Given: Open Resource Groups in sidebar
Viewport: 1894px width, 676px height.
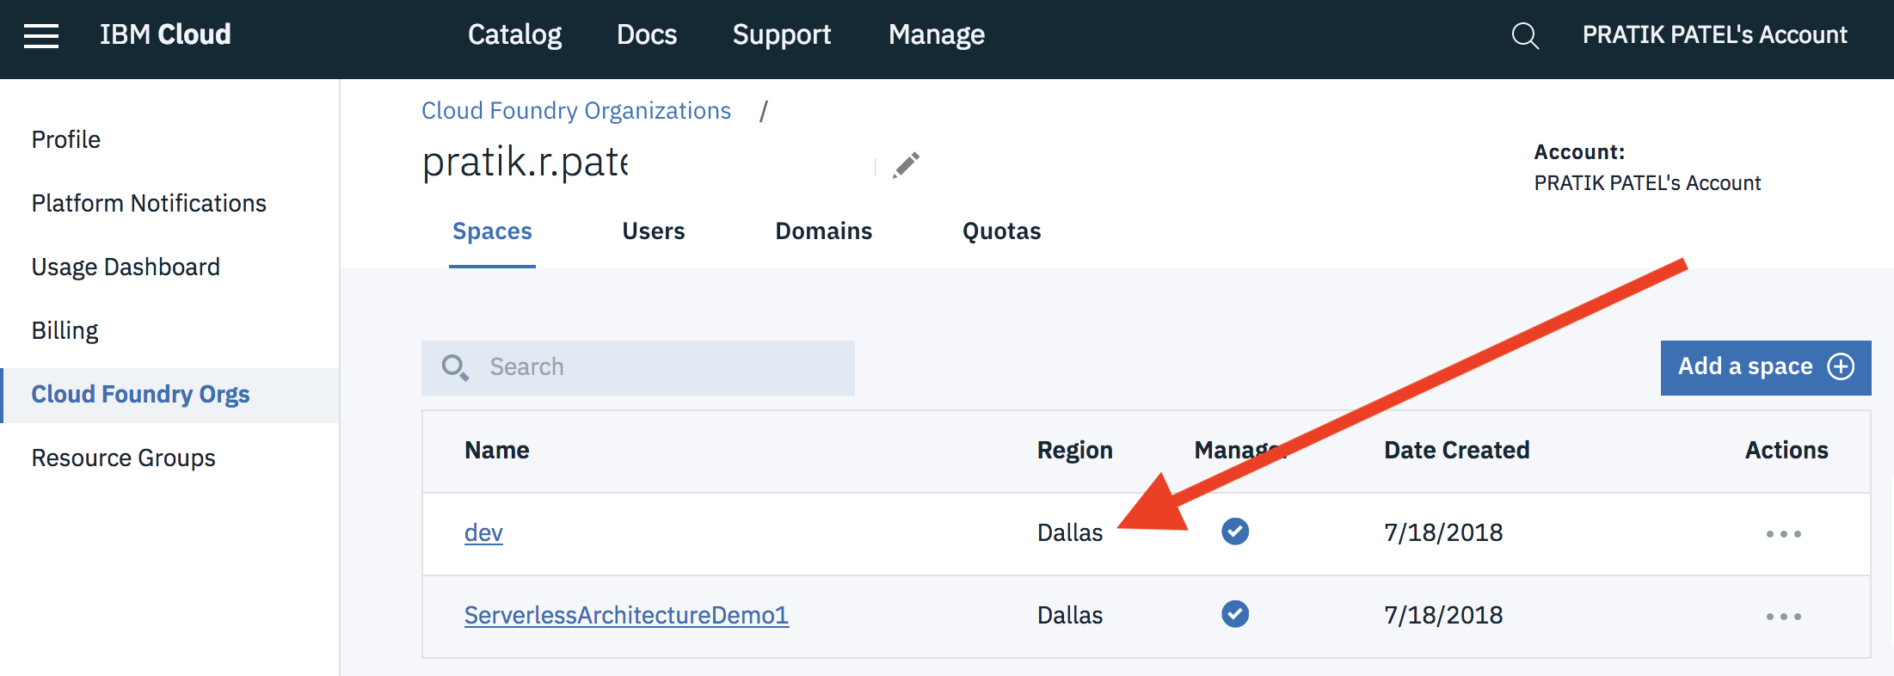Looking at the screenshot, I should coord(123,458).
